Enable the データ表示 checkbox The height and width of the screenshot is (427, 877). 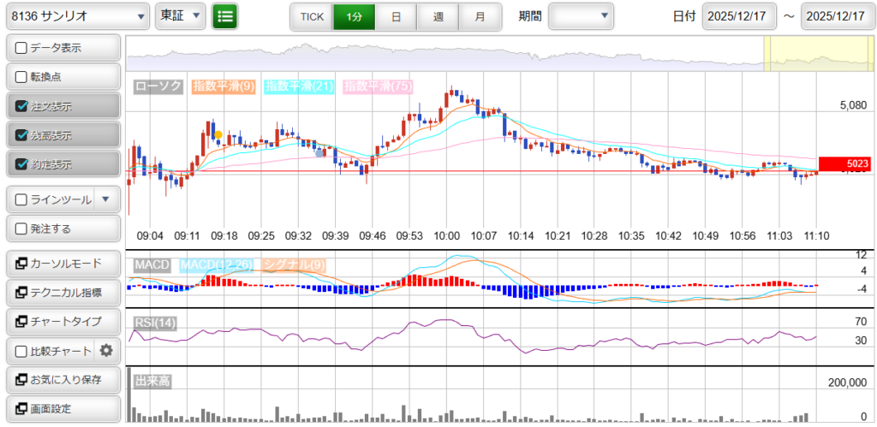pyautogui.click(x=22, y=48)
